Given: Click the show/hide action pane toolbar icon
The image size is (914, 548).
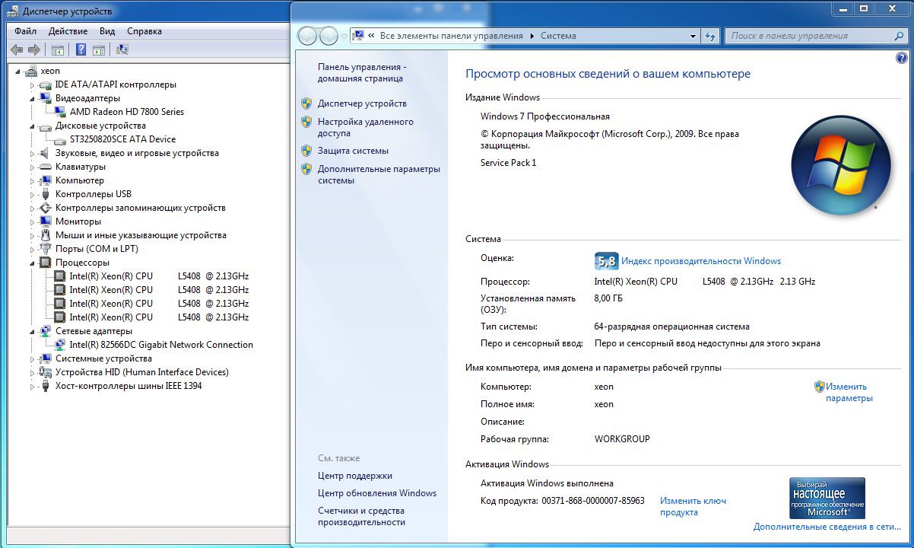Looking at the screenshot, I should 98,49.
